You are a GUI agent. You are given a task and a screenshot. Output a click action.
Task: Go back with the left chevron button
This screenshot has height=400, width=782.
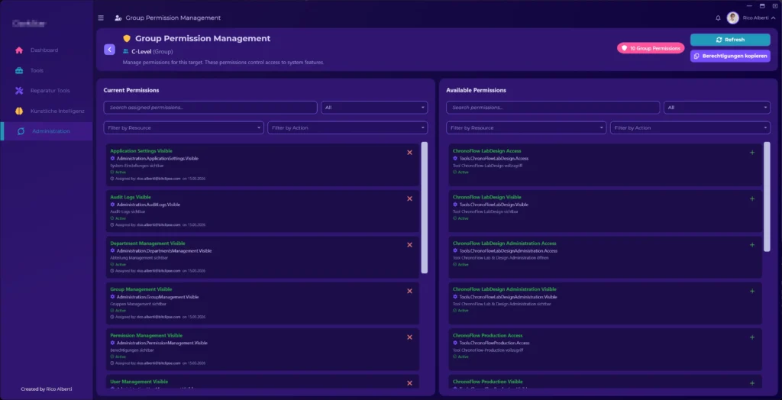(x=110, y=50)
